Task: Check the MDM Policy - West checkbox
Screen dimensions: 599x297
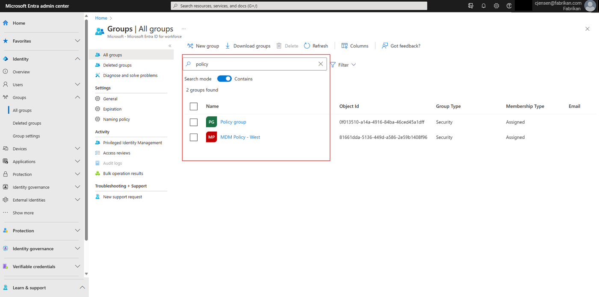Action: (x=194, y=137)
